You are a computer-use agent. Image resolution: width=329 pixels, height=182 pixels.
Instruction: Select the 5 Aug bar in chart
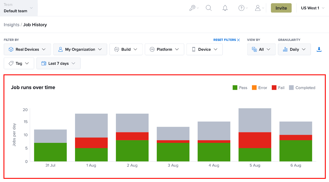[x=255, y=135]
